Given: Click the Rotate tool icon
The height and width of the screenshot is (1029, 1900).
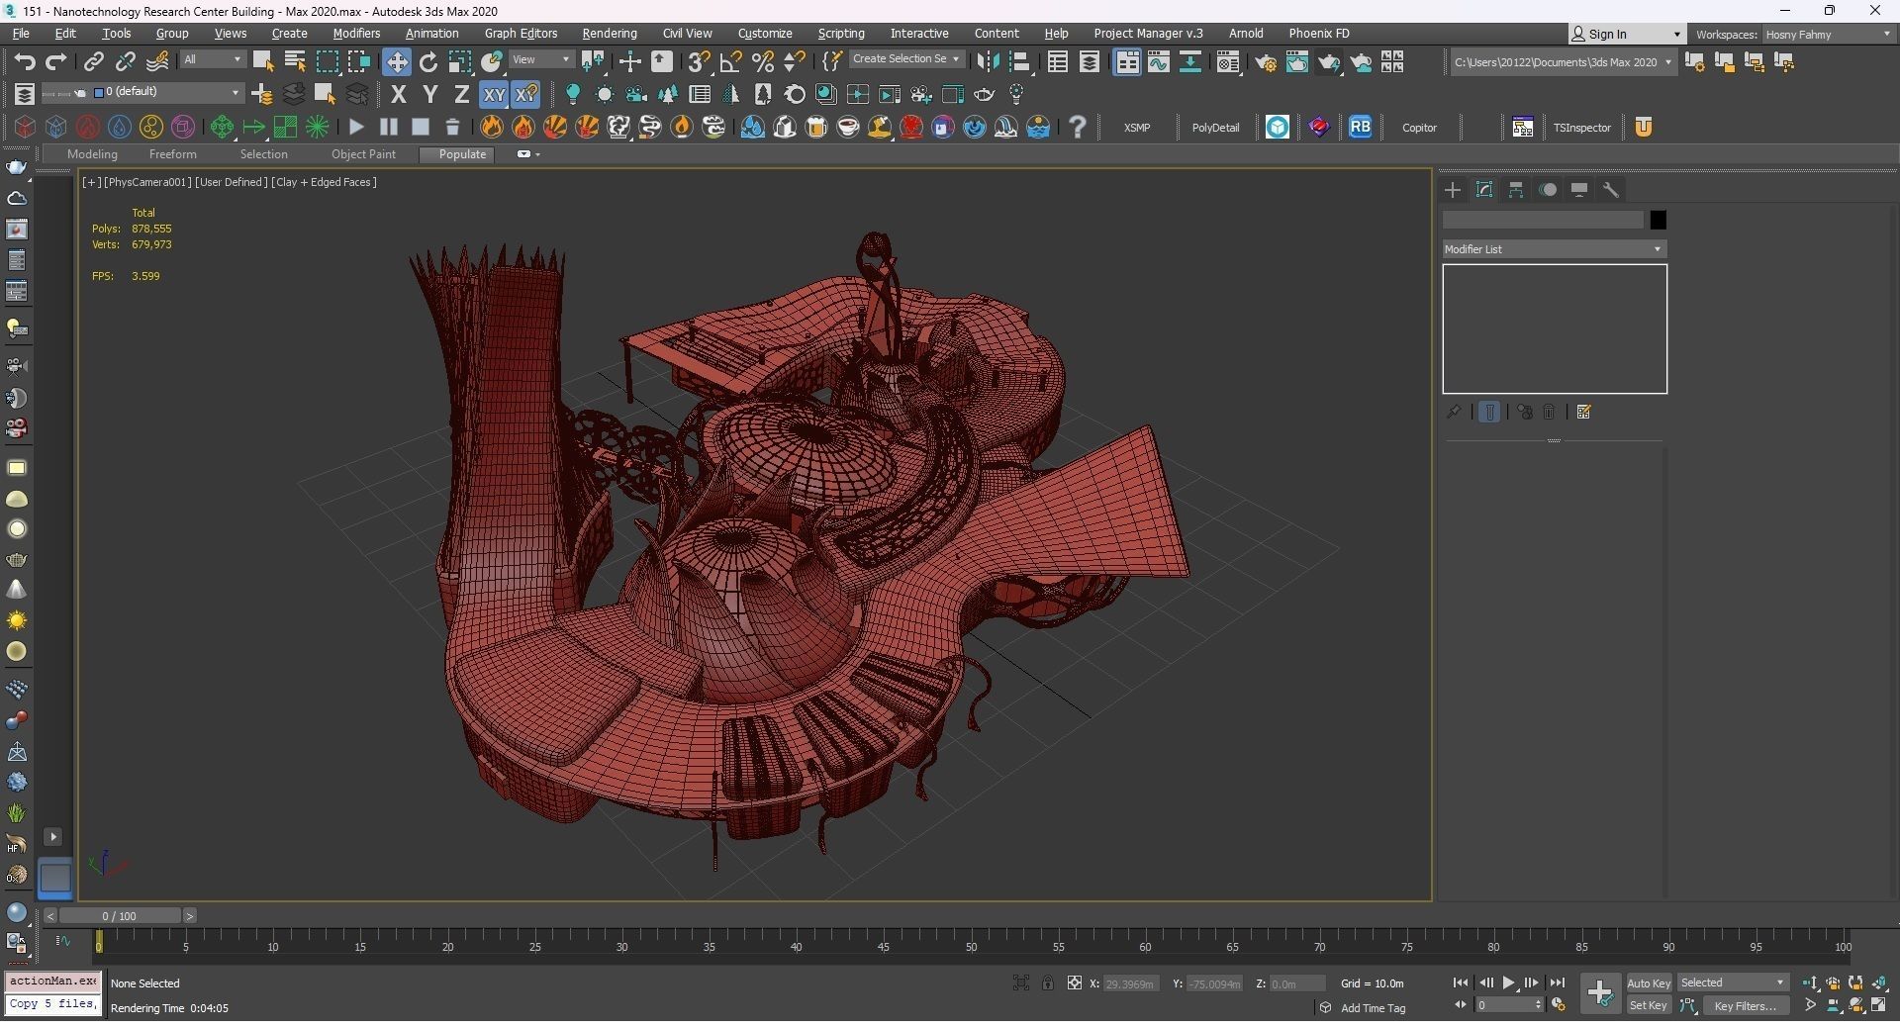Looking at the screenshot, I should (427, 62).
